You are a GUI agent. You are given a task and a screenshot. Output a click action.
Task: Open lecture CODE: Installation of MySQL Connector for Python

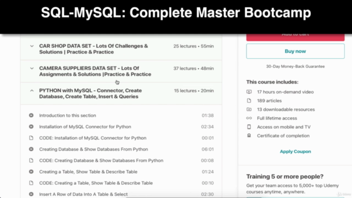(x=93, y=138)
